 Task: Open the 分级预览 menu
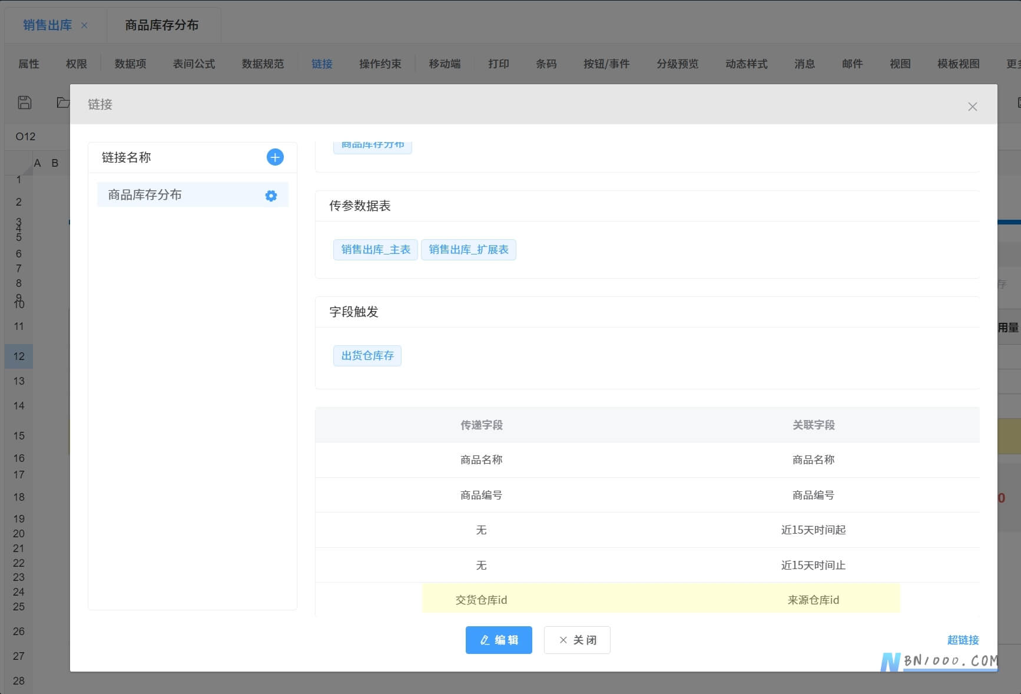tap(678, 64)
